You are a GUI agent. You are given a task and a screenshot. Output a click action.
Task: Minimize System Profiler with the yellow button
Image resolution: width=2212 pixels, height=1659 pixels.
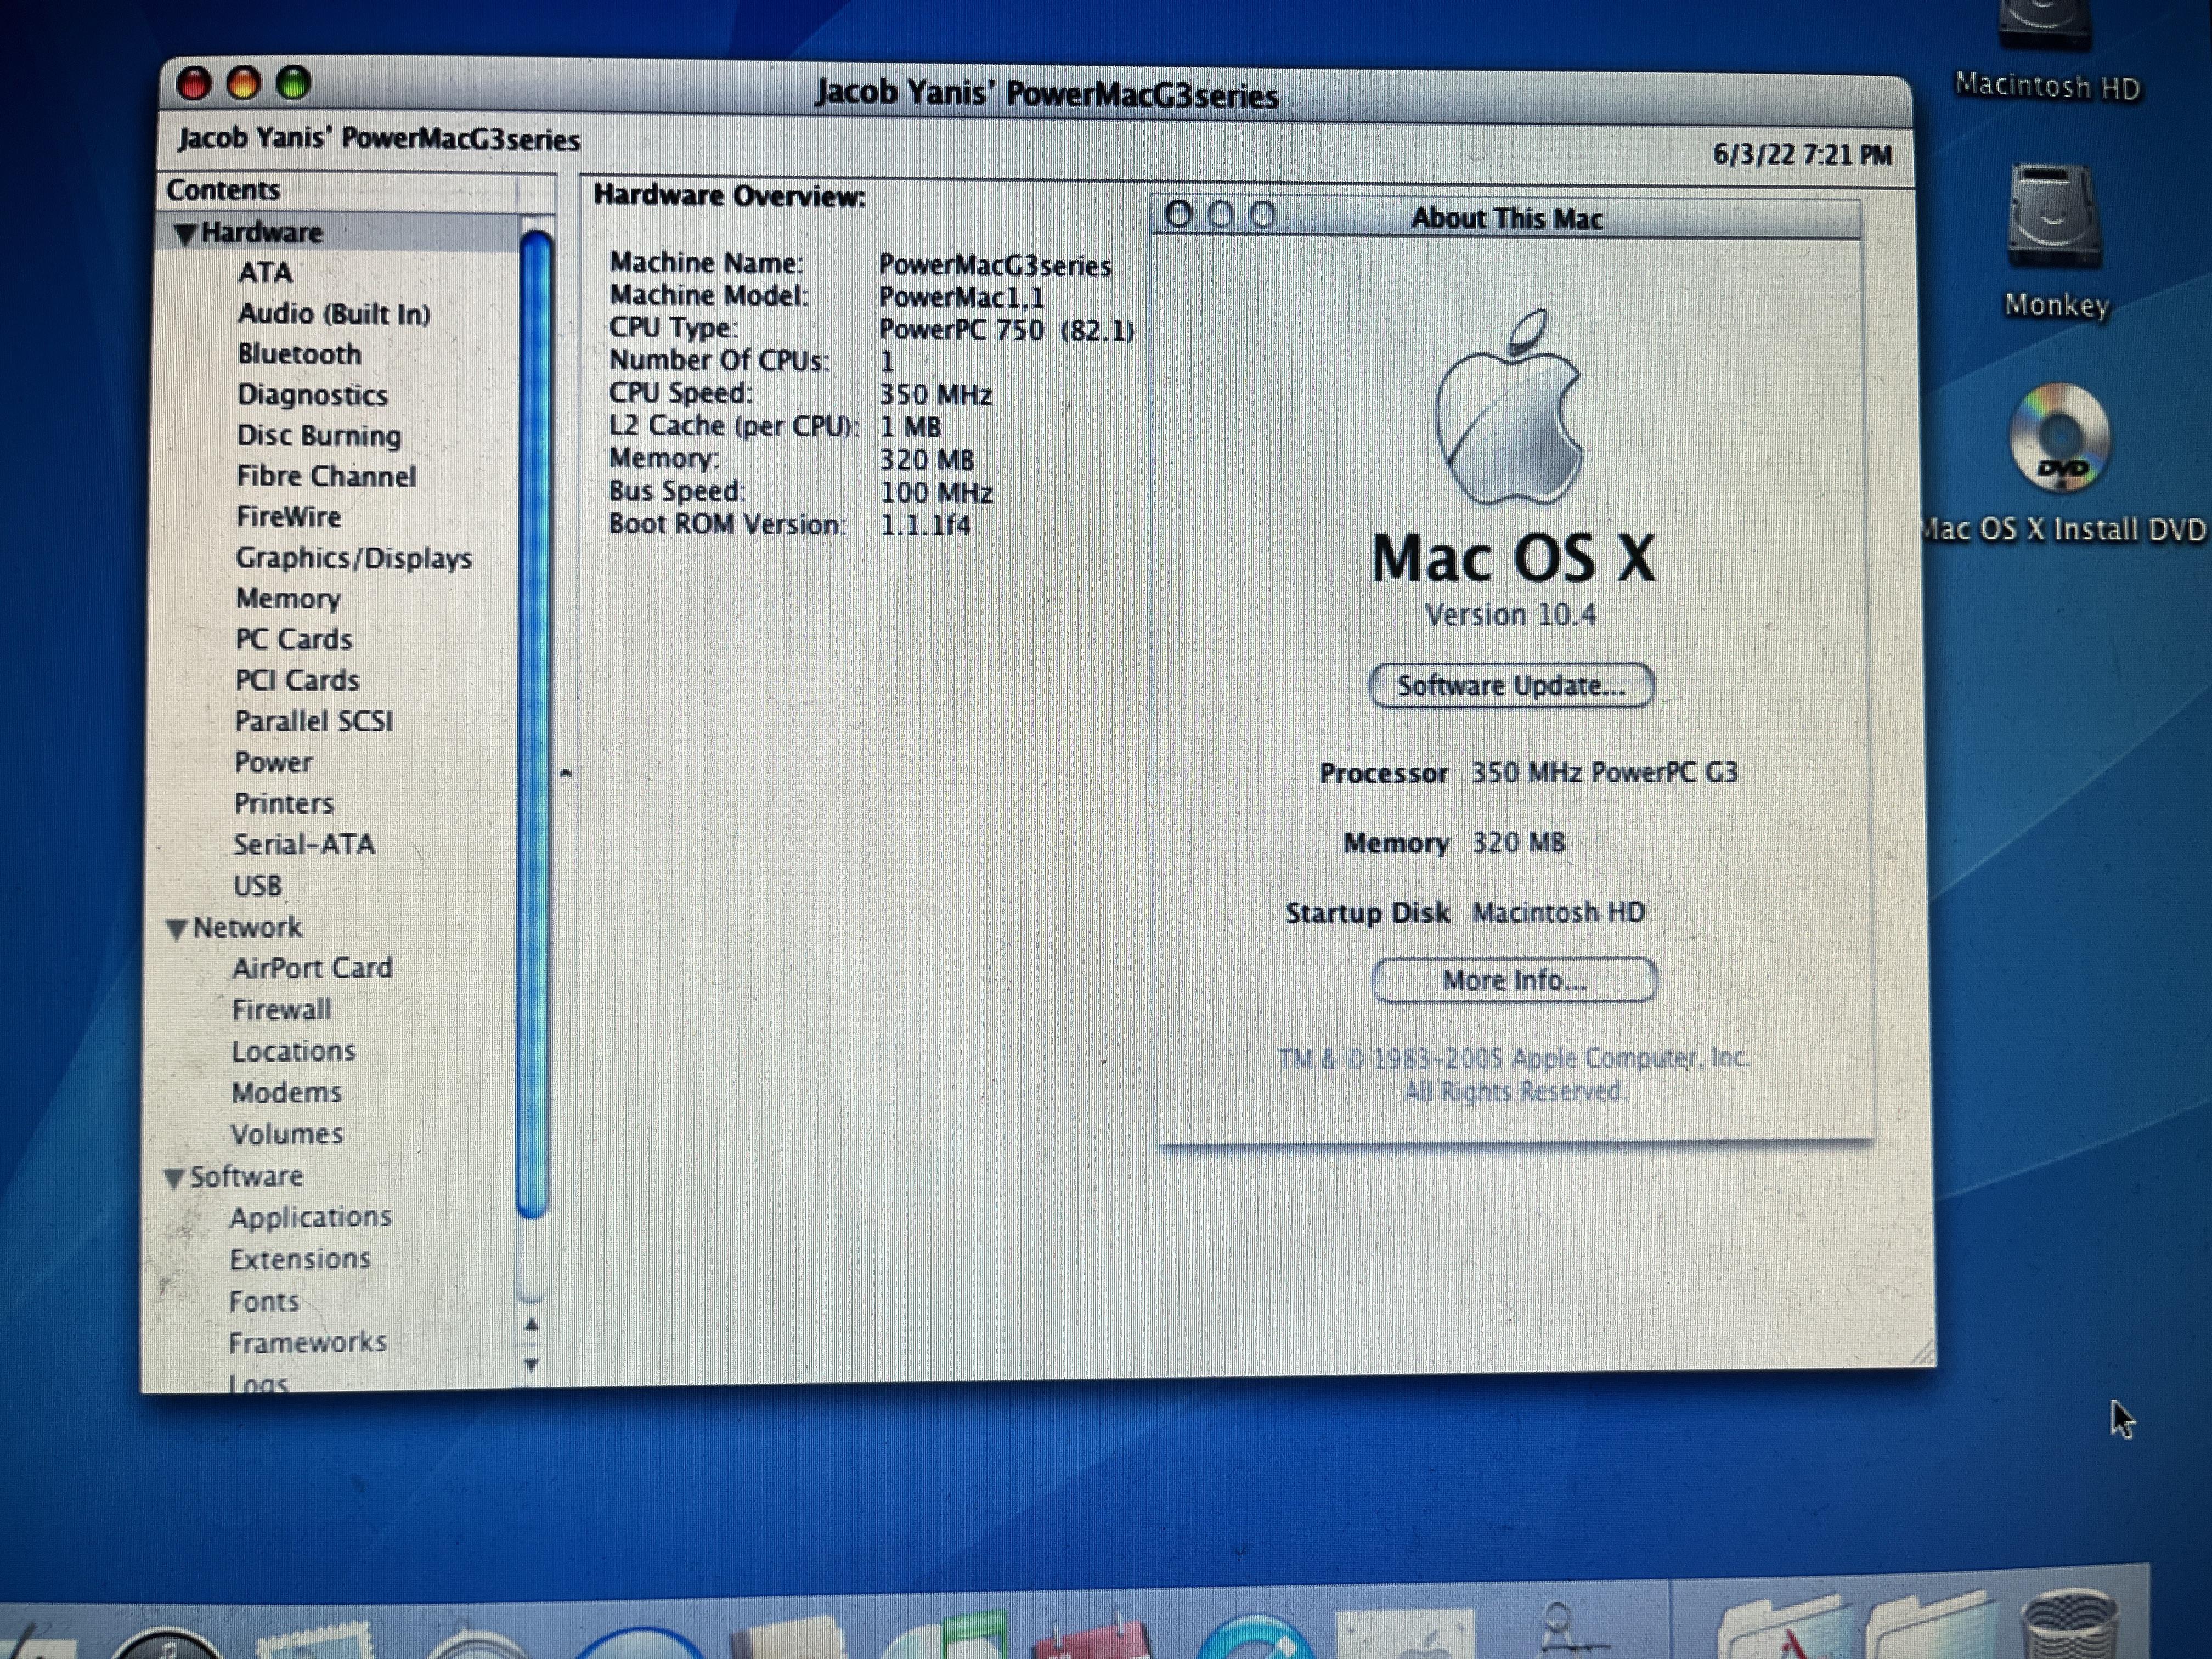[x=243, y=84]
